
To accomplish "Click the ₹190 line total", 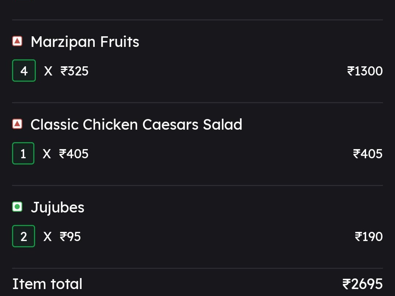I will click(x=369, y=236).
